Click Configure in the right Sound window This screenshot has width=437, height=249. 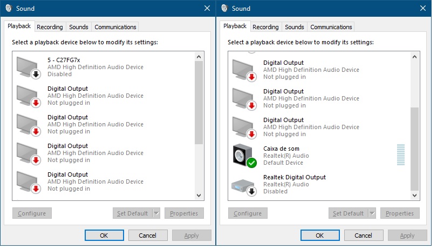248,213
